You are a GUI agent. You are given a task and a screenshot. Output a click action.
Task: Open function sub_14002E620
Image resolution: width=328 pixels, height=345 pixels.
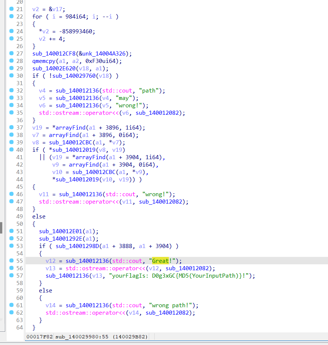pyautogui.click(x=54, y=68)
